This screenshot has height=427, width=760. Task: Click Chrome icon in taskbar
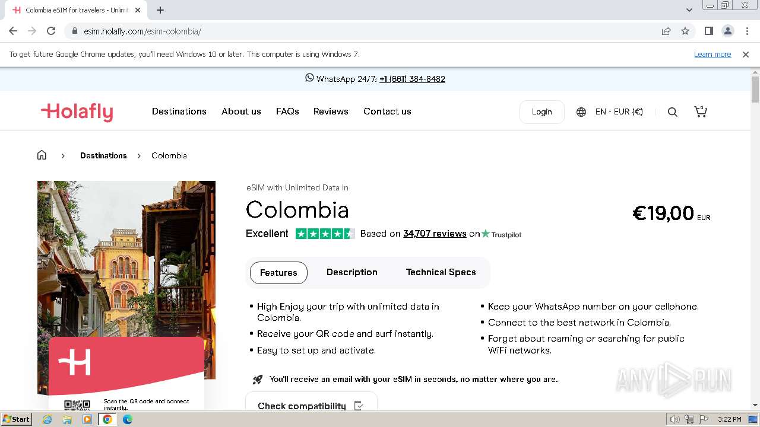[107, 419]
